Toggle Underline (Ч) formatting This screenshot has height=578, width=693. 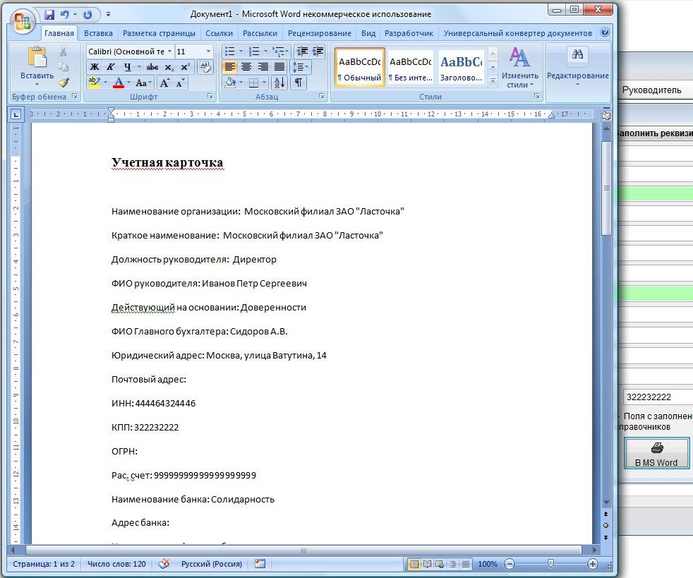tap(127, 67)
